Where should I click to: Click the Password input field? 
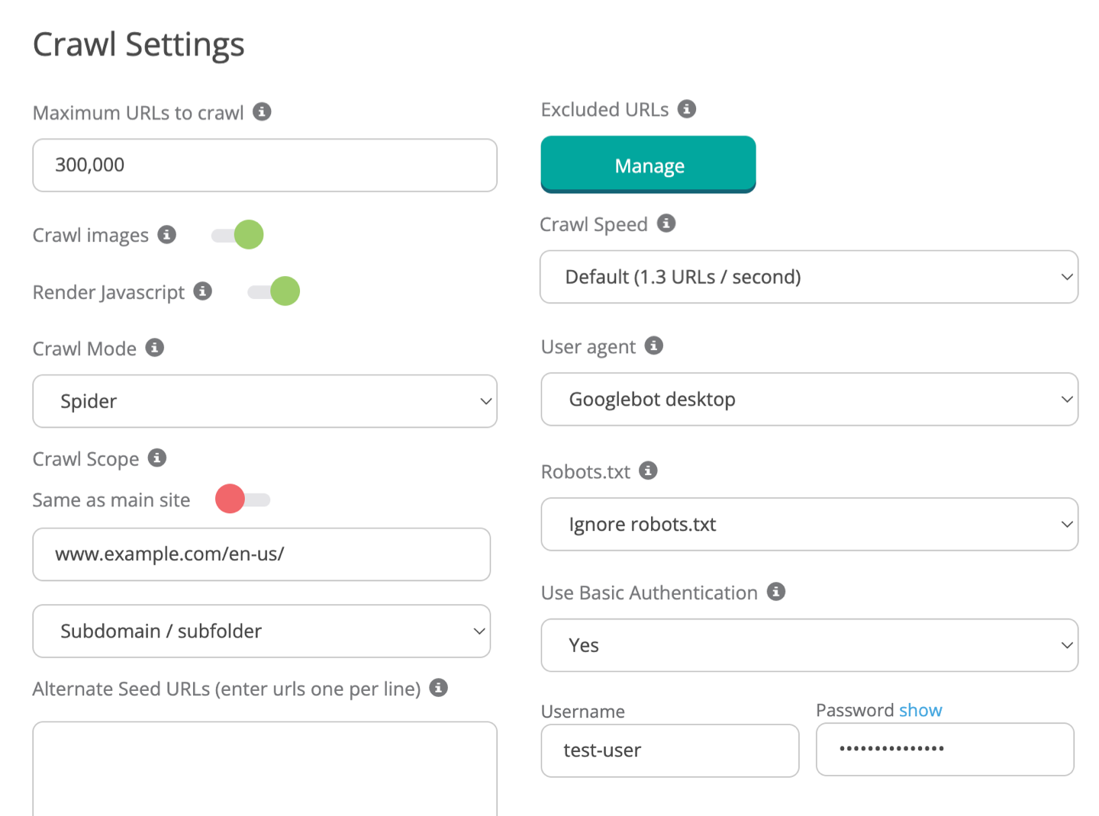click(945, 750)
